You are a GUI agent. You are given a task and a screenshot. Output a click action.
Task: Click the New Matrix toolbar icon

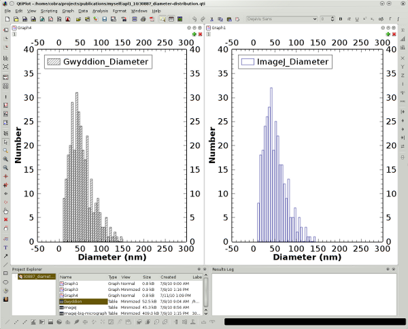pos(33,19)
